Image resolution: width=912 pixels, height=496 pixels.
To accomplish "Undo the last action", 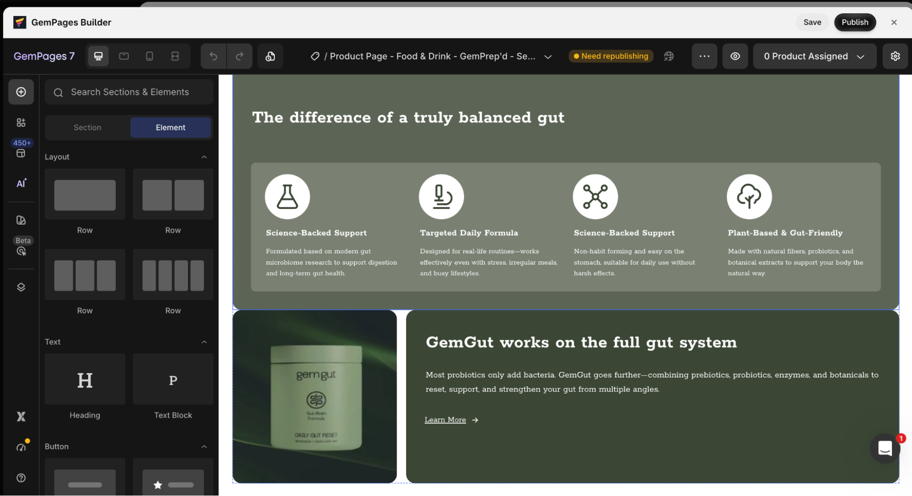I will tap(214, 56).
